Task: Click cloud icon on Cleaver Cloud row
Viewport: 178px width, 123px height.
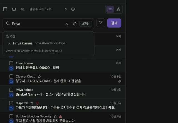Action: coord(11,82)
